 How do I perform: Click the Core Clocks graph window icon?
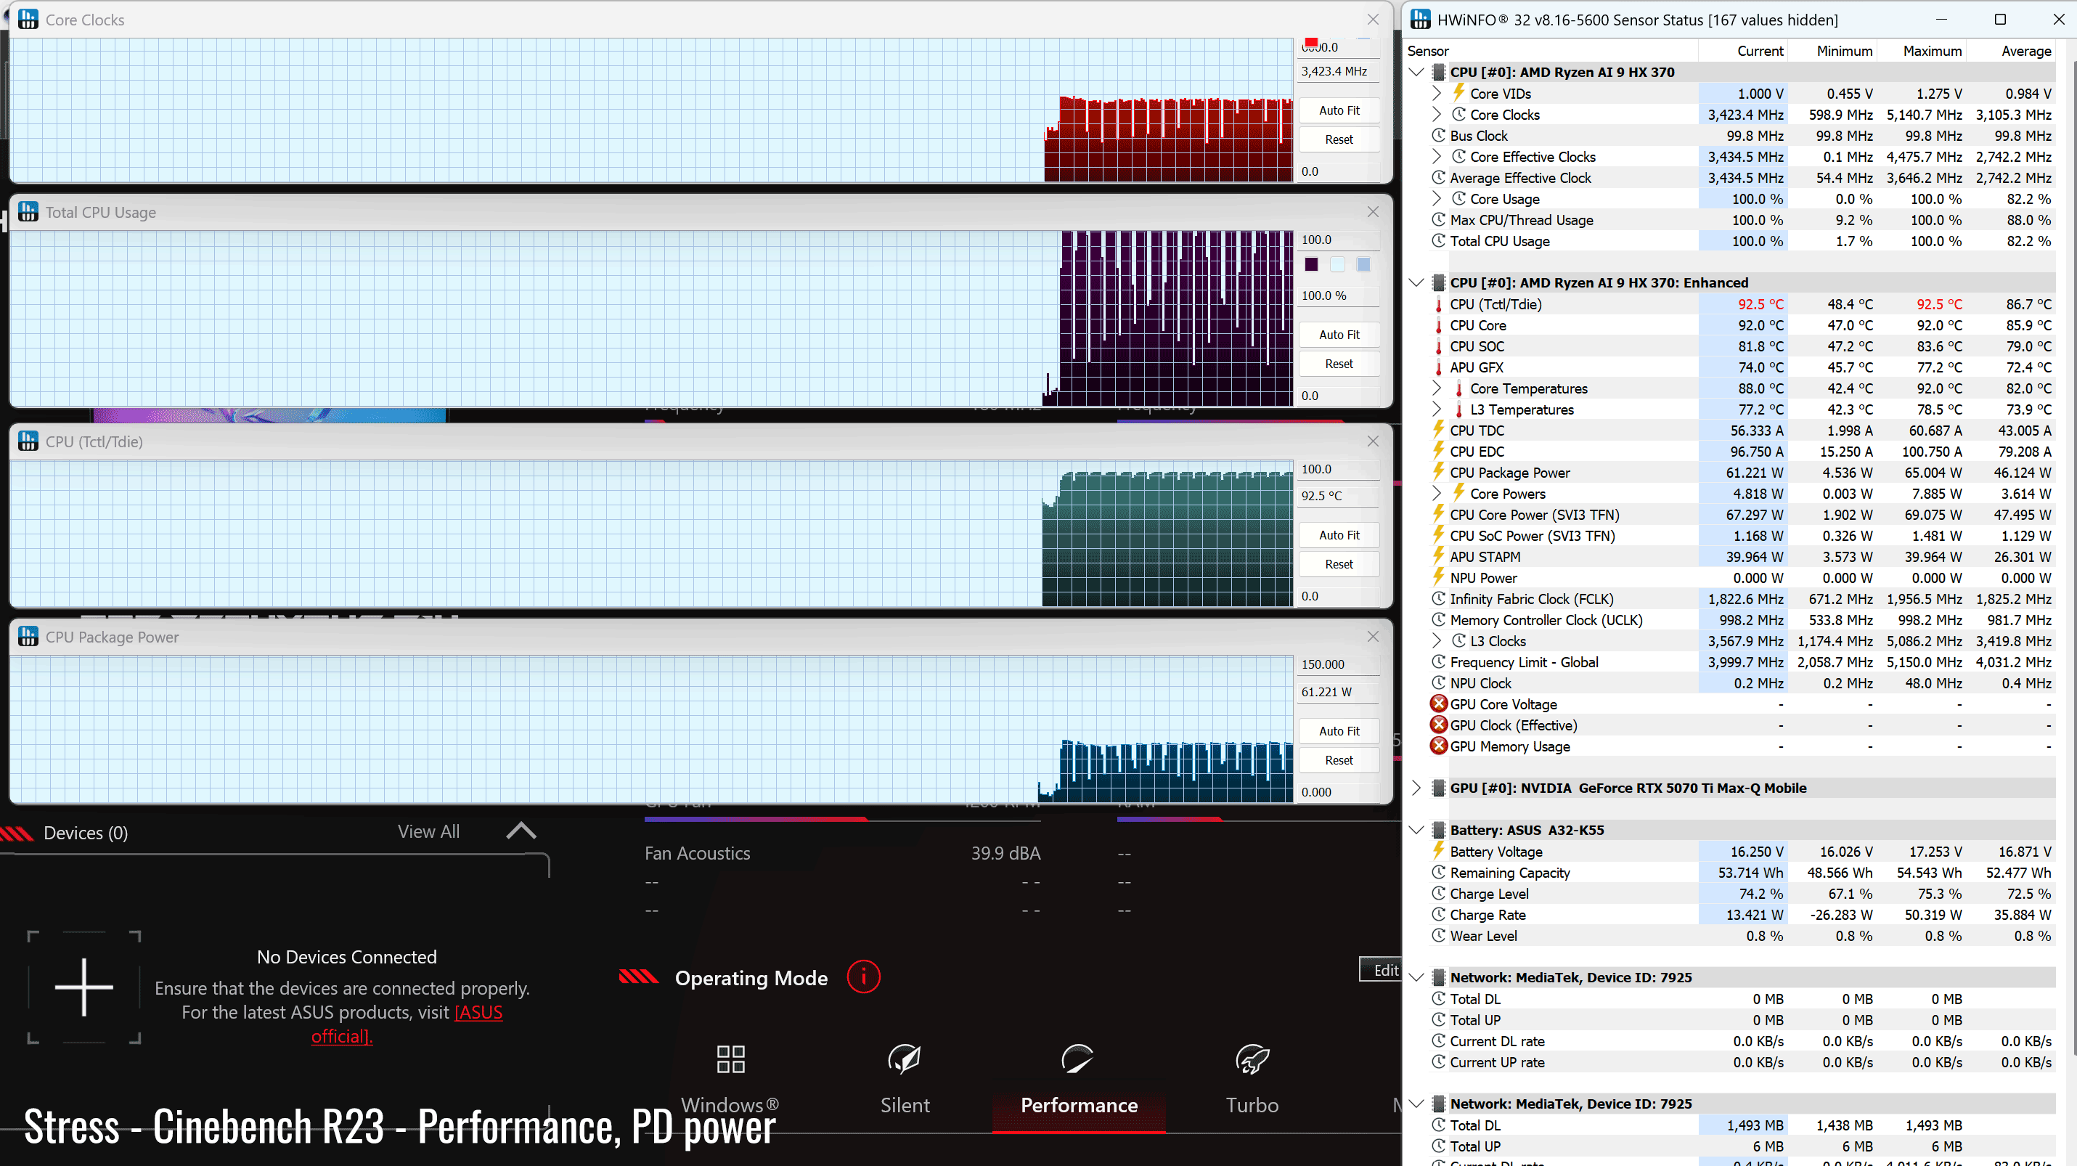pyautogui.click(x=28, y=20)
